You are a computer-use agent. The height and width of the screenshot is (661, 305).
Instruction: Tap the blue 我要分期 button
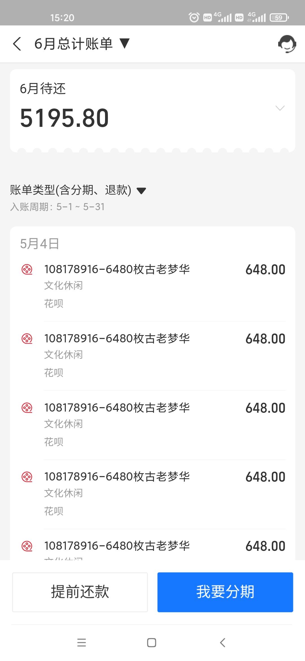(225, 592)
